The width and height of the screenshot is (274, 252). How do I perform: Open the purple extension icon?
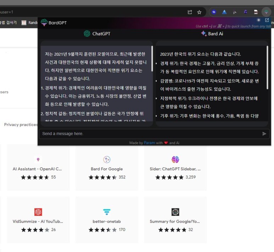(245, 12)
